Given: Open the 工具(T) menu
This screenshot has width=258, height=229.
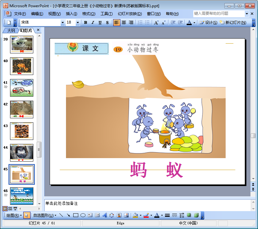Looking at the screenshot, I should click(x=107, y=14).
